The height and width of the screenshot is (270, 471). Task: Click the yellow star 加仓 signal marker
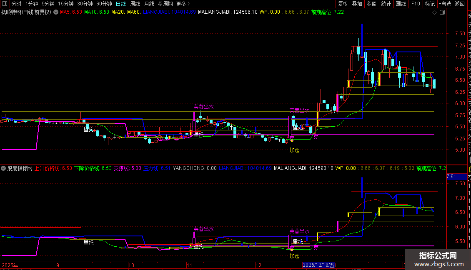[292, 141]
